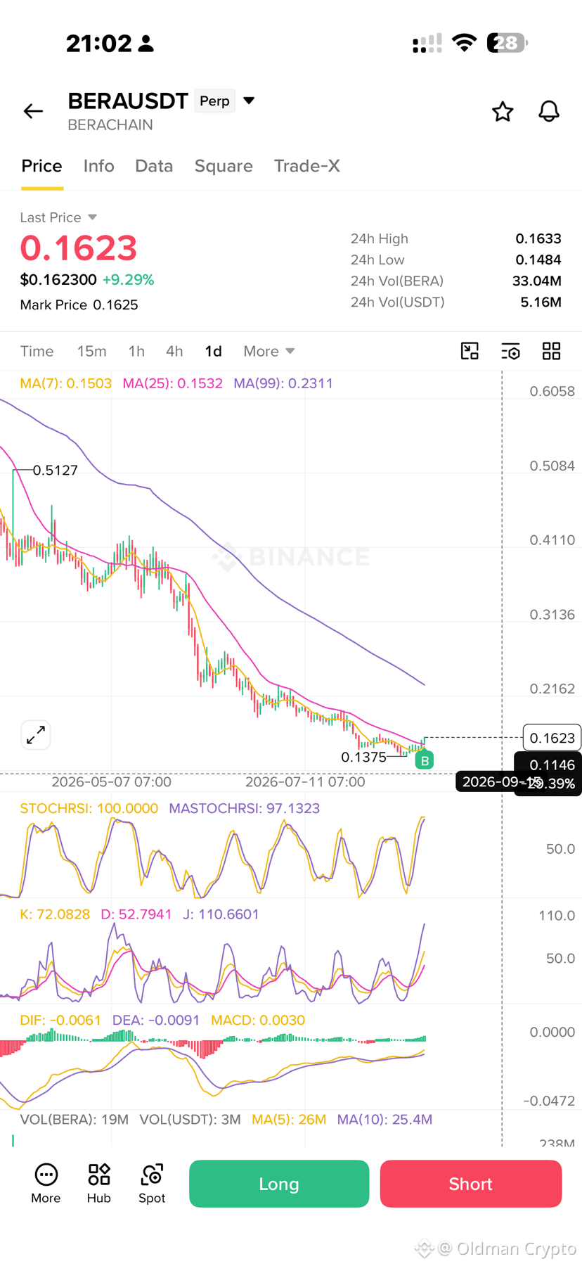Tap the 0.1623 price axis tag
The height and width of the screenshot is (1266, 582).
tap(552, 738)
